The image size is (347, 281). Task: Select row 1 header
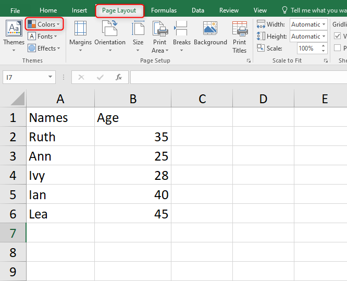click(13, 117)
